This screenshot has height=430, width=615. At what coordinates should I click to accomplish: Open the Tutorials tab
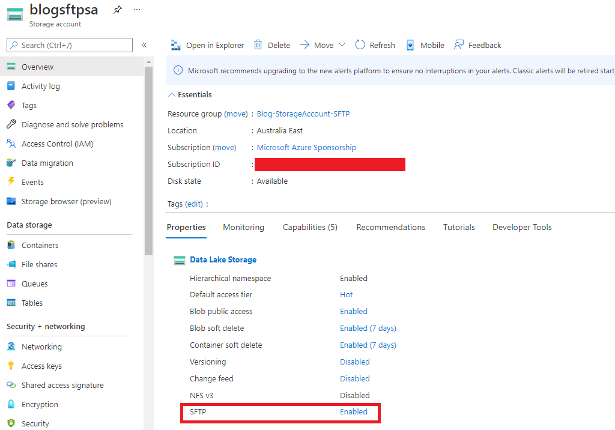[x=459, y=228]
